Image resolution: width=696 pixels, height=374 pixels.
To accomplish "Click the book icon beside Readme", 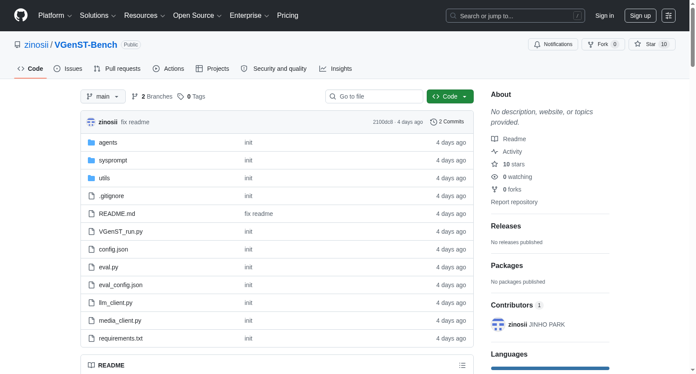I will coord(495,139).
